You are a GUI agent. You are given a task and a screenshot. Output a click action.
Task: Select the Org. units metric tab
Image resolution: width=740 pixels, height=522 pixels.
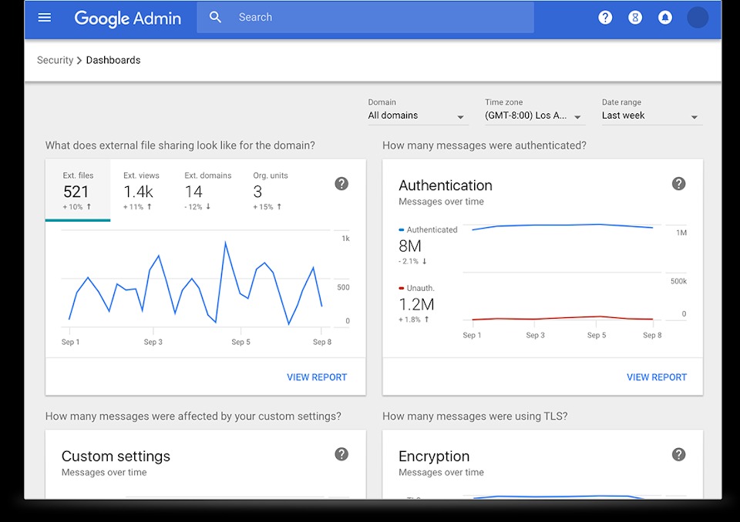click(270, 189)
